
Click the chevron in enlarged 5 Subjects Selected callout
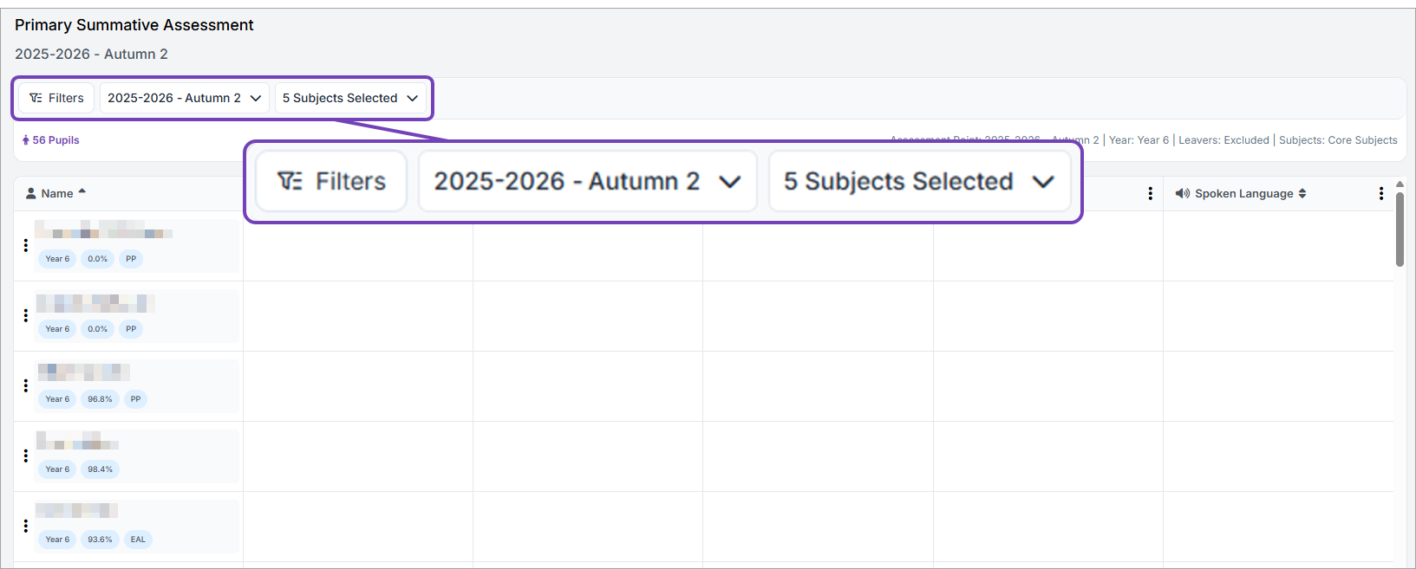[x=1043, y=182]
